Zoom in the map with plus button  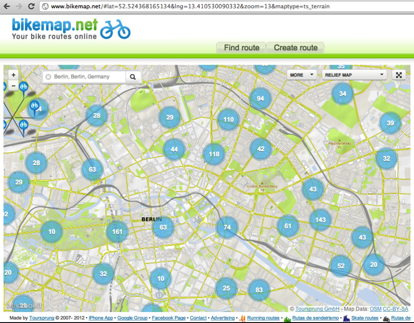(14, 75)
